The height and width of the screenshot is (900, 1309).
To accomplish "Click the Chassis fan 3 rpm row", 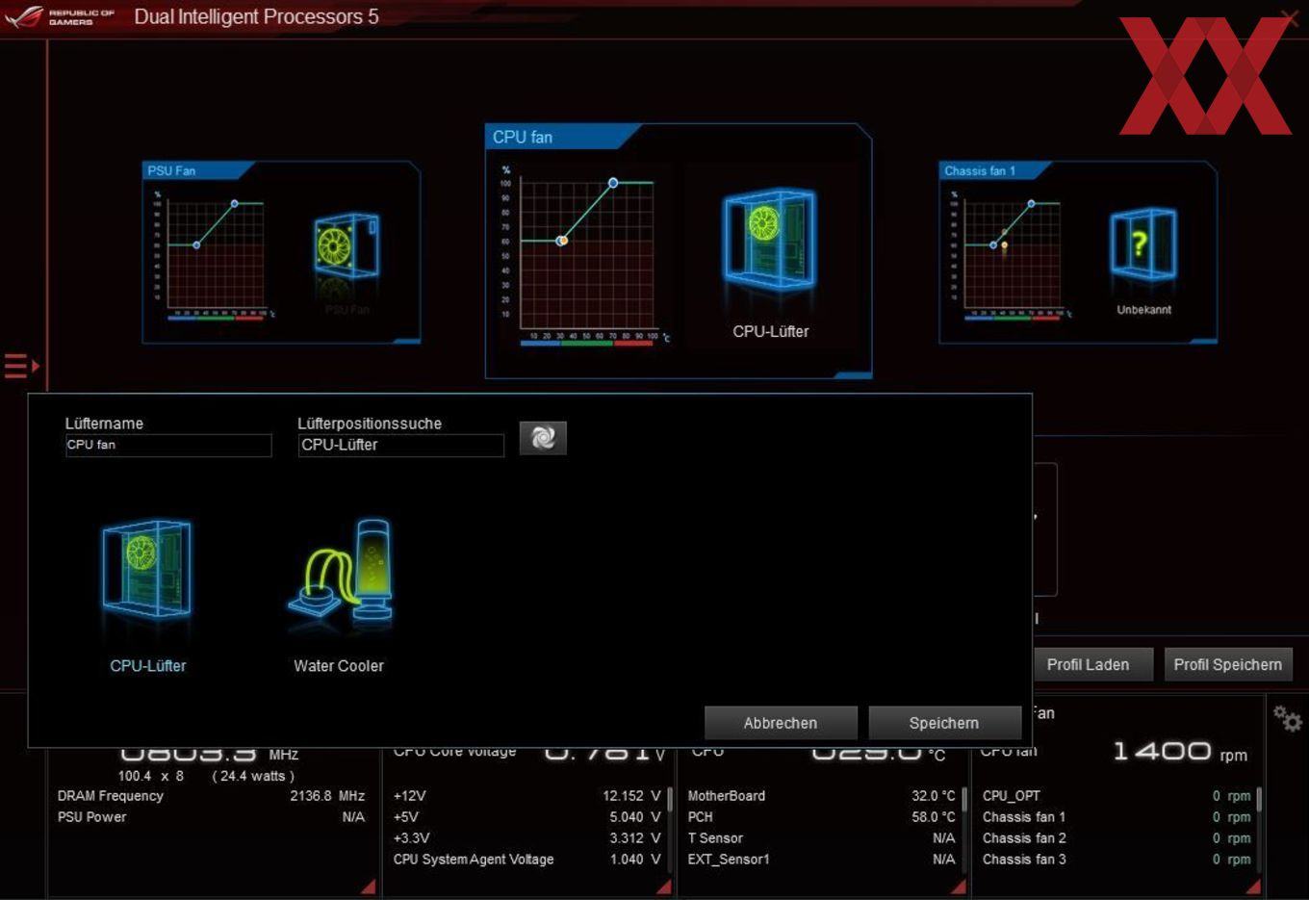I will (x=1116, y=860).
